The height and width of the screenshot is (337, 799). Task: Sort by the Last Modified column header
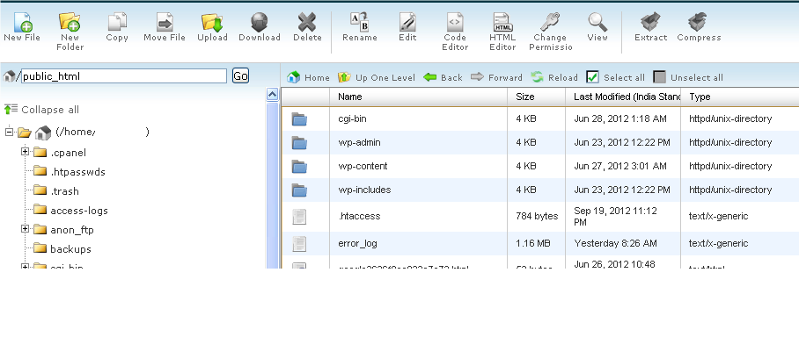[623, 97]
